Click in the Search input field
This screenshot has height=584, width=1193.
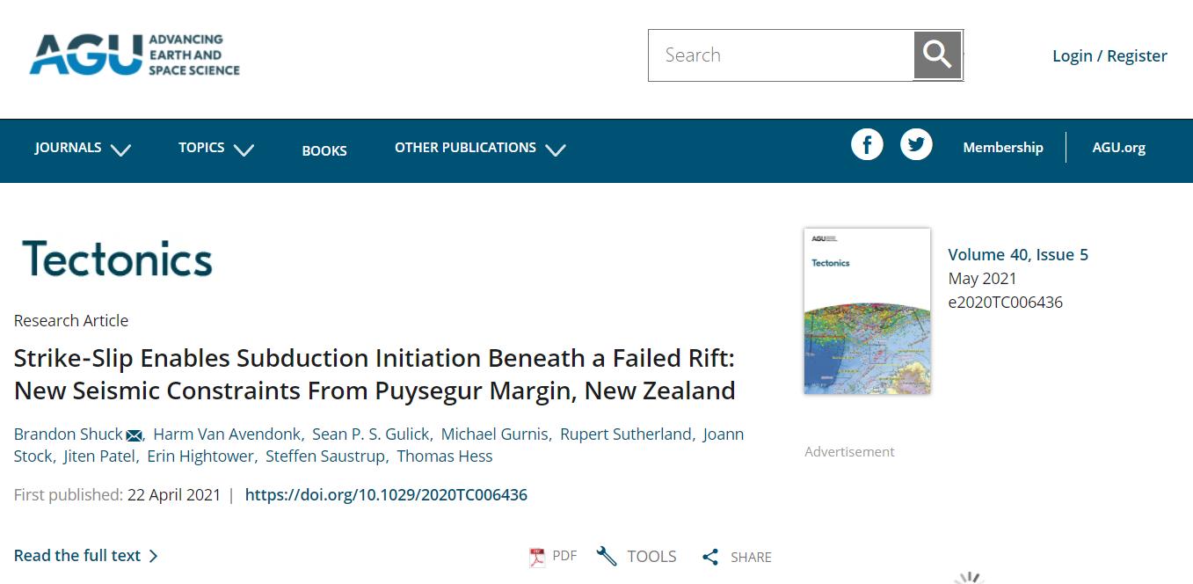[781, 55]
